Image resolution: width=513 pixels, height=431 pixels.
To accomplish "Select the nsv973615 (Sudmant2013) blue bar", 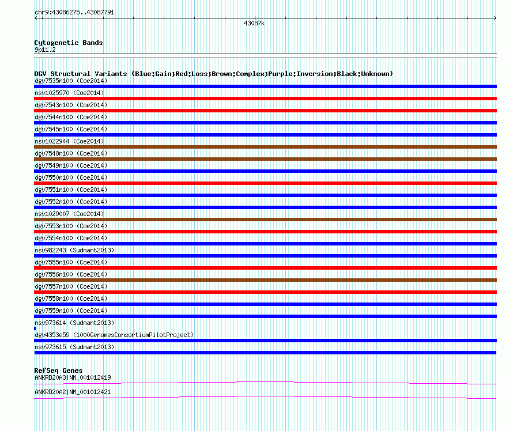I will [x=265, y=353].
